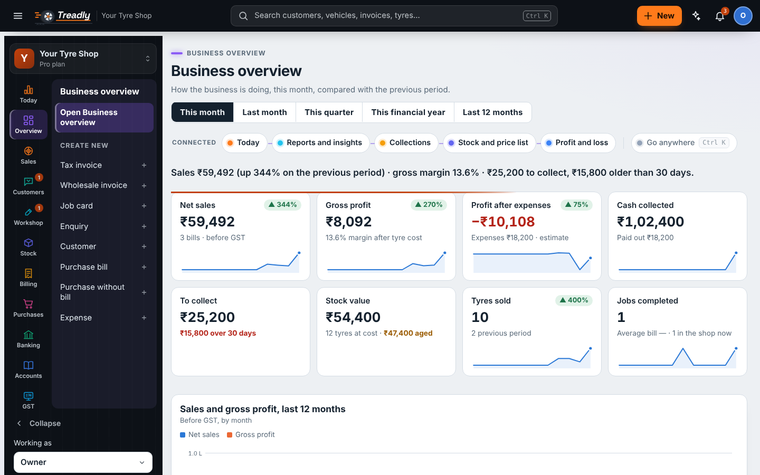This screenshot has width=760, height=475.
Task: Open the Your Tyre Shop switcher
Action: (x=83, y=59)
